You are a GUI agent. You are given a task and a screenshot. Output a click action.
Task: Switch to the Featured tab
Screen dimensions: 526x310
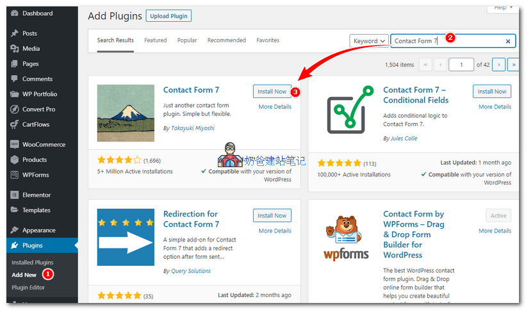pos(155,40)
